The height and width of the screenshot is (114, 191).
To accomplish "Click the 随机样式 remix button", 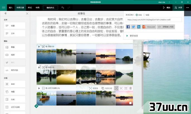I will click(50, 8).
